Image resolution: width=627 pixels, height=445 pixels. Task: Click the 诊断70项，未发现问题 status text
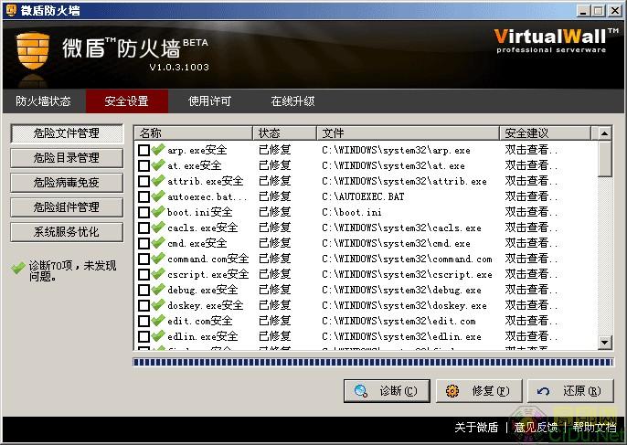click(x=72, y=270)
